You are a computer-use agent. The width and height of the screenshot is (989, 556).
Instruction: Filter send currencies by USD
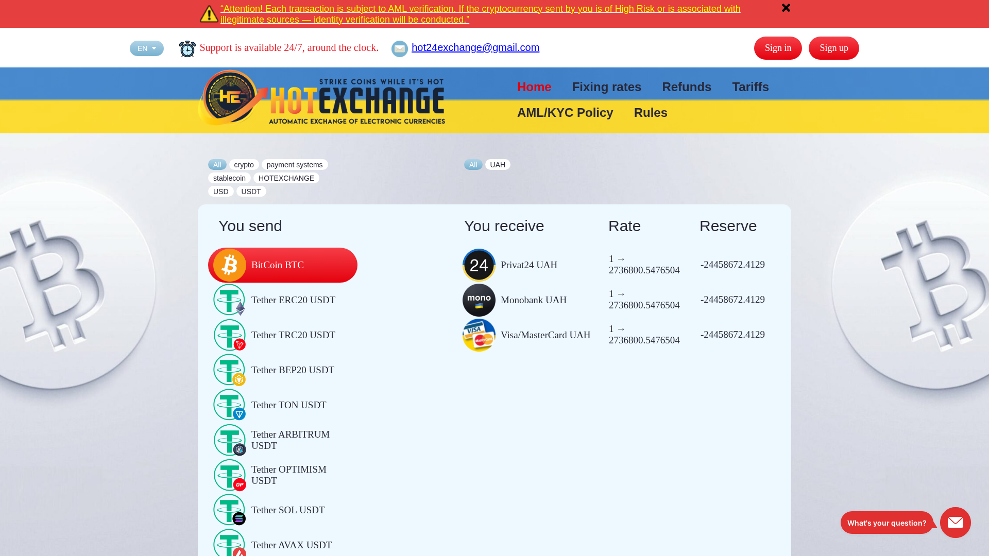(x=221, y=192)
